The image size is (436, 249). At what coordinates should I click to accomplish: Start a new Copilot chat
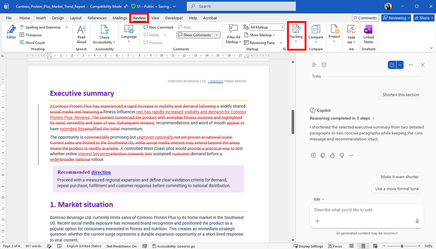392,65
